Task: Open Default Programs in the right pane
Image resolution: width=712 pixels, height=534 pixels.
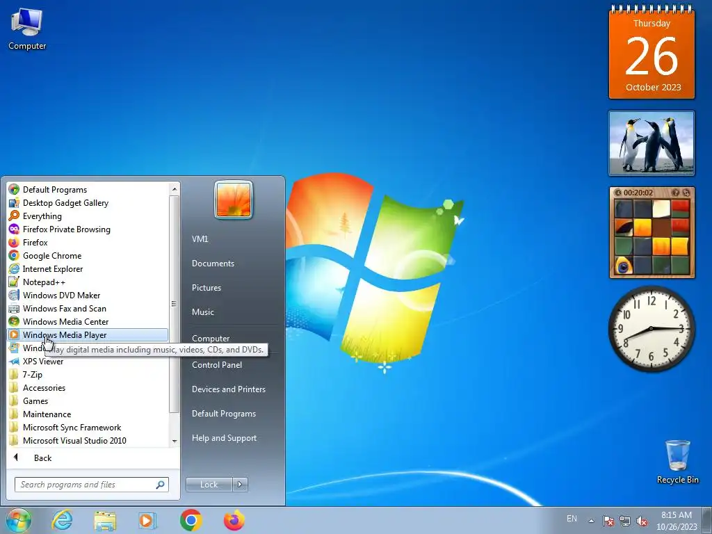Action: pos(223,414)
